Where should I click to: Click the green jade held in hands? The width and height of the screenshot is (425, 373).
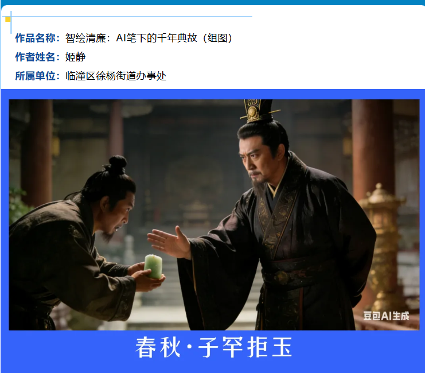pos(153,266)
